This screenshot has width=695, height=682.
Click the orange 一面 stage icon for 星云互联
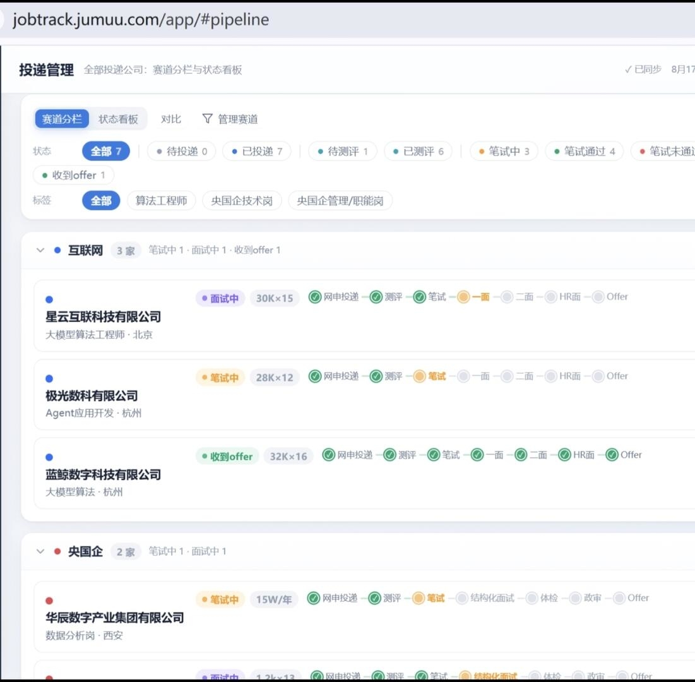pyautogui.click(x=463, y=297)
